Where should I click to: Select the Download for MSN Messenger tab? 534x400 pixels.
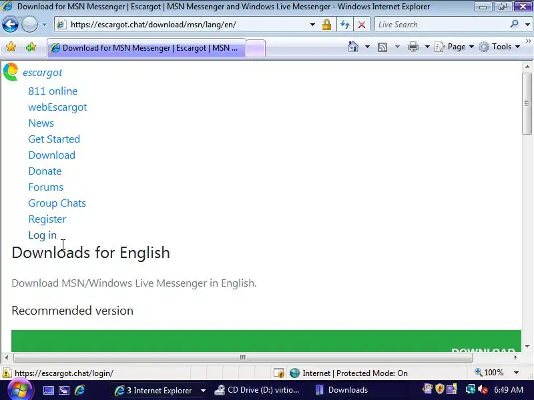(146, 48)
